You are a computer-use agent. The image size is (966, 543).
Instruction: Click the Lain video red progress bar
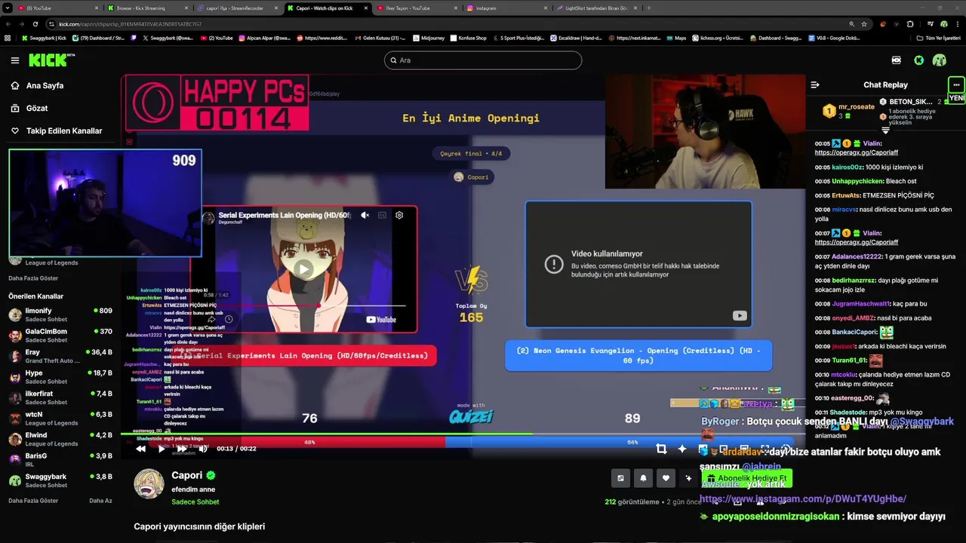click(303, 305)
